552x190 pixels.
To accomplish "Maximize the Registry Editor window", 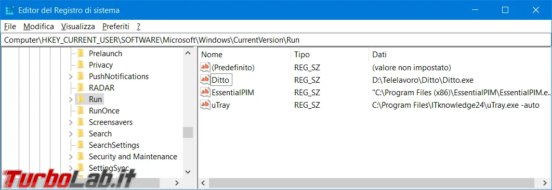I will pyautogui.click(x=505, y=10).
